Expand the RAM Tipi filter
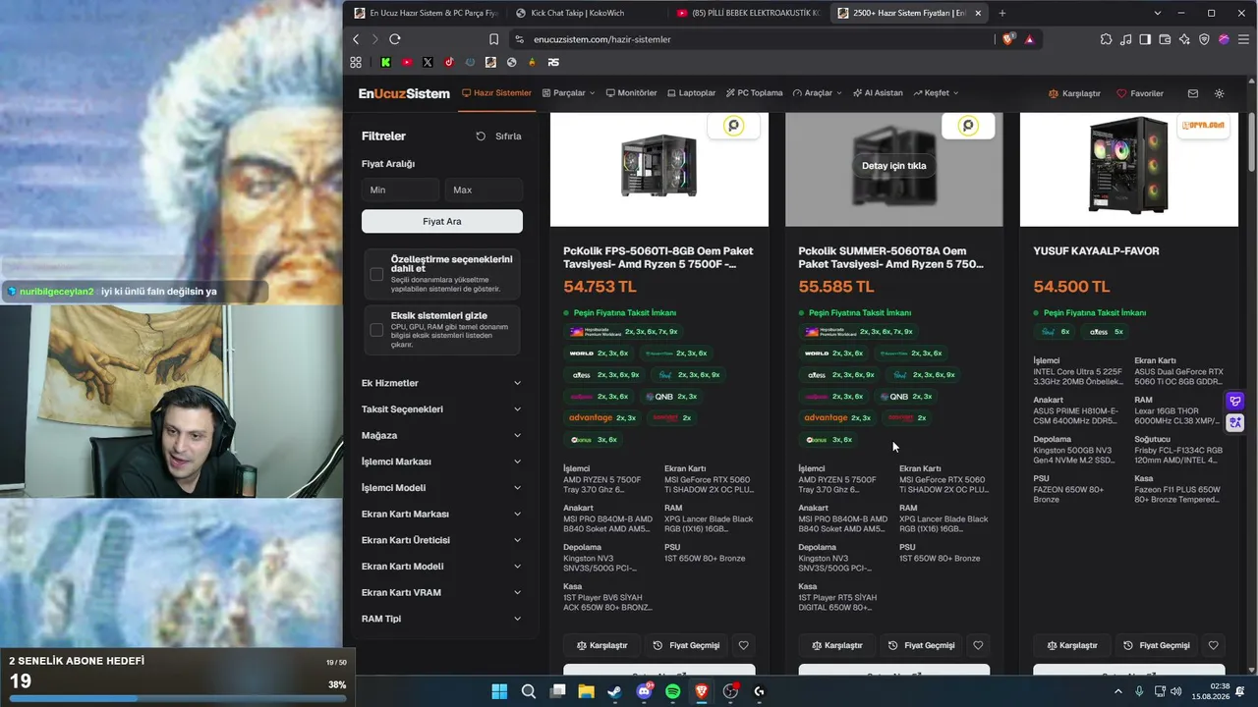This screenshot has height=707, width=1258. tap(441, 619)
